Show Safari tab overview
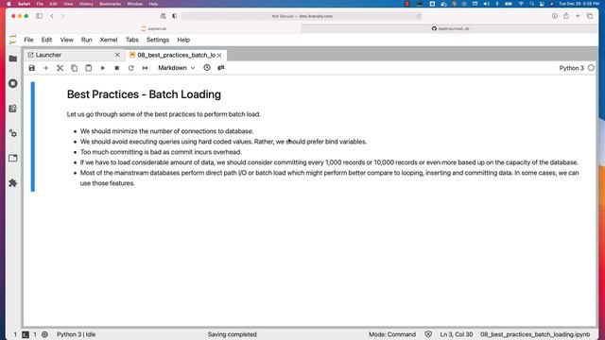 pos(590,16)
